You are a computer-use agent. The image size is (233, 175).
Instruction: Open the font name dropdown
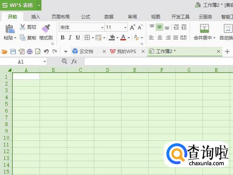pyautogui.click(x=102, y=28)
